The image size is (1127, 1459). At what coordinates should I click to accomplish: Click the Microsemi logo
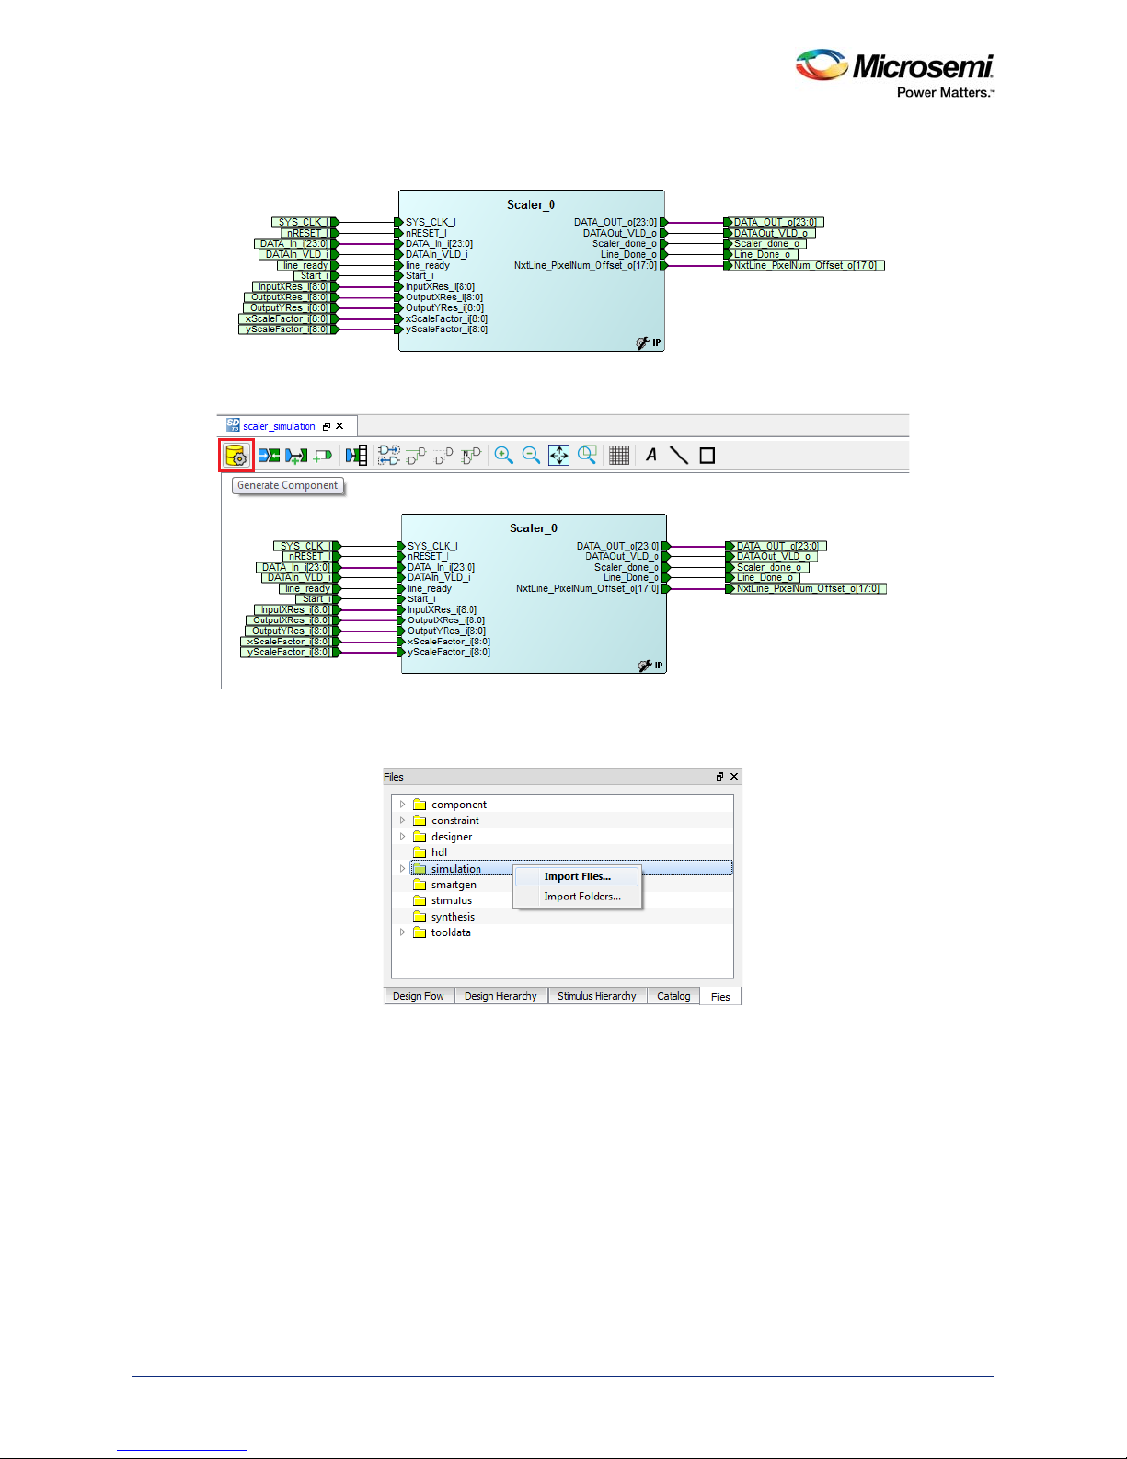895,74
